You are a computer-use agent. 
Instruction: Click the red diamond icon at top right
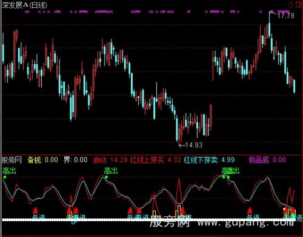tap(291, 5)
